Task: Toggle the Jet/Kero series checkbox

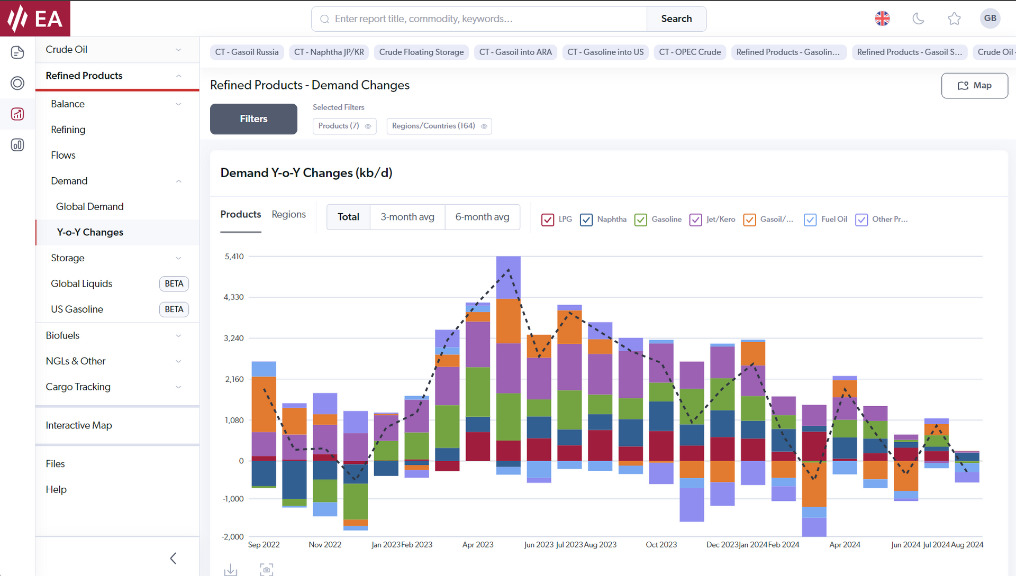Action: (x=695, y=220)
